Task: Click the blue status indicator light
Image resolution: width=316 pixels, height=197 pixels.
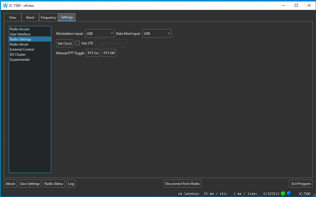Action: [x=289, y=194]
